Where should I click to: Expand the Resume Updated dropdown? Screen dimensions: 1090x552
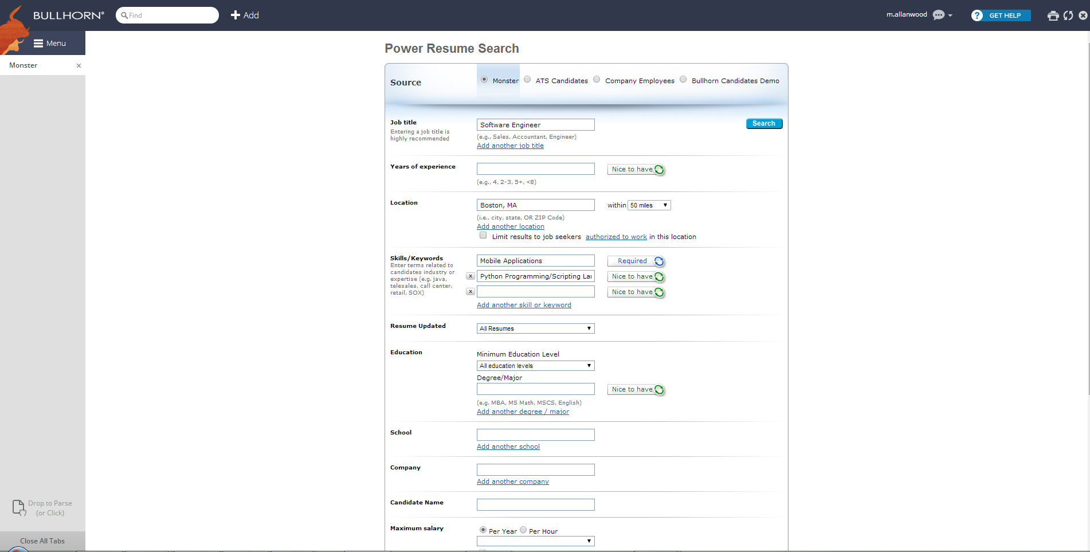click(535, 328)
